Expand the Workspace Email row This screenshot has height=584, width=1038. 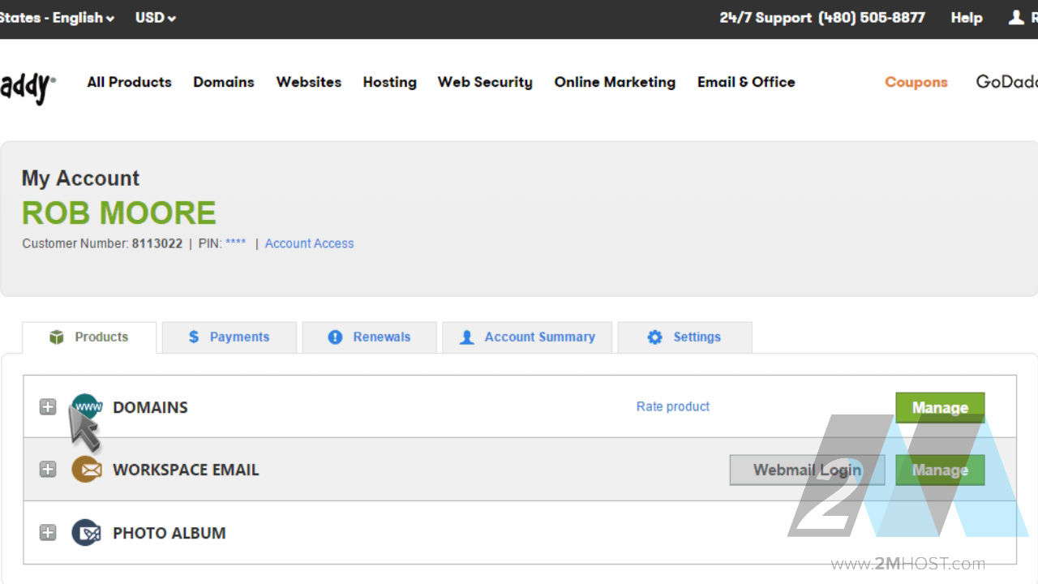[48, 470]
